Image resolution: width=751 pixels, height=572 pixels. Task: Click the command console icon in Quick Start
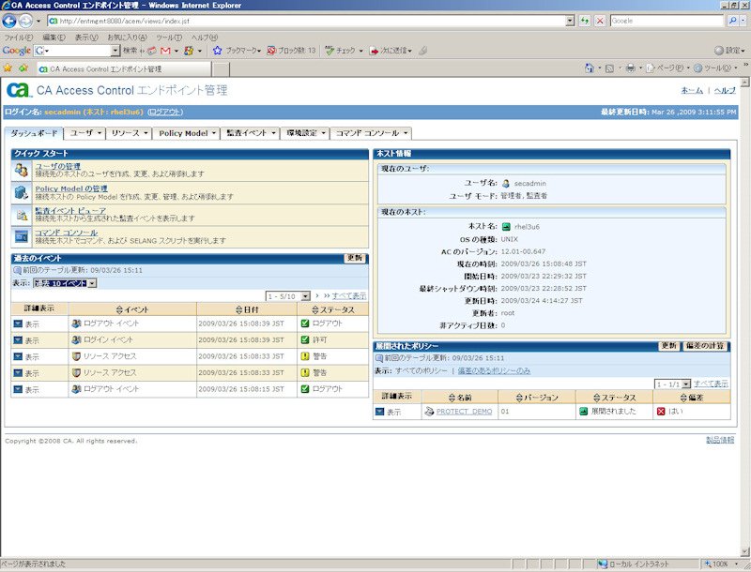[21, 236]
